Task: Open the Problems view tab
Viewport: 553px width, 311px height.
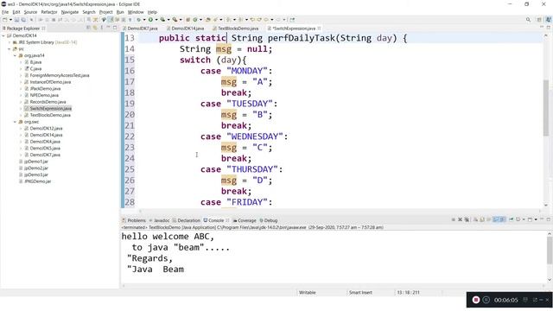Action: click(x=134, y=220)
